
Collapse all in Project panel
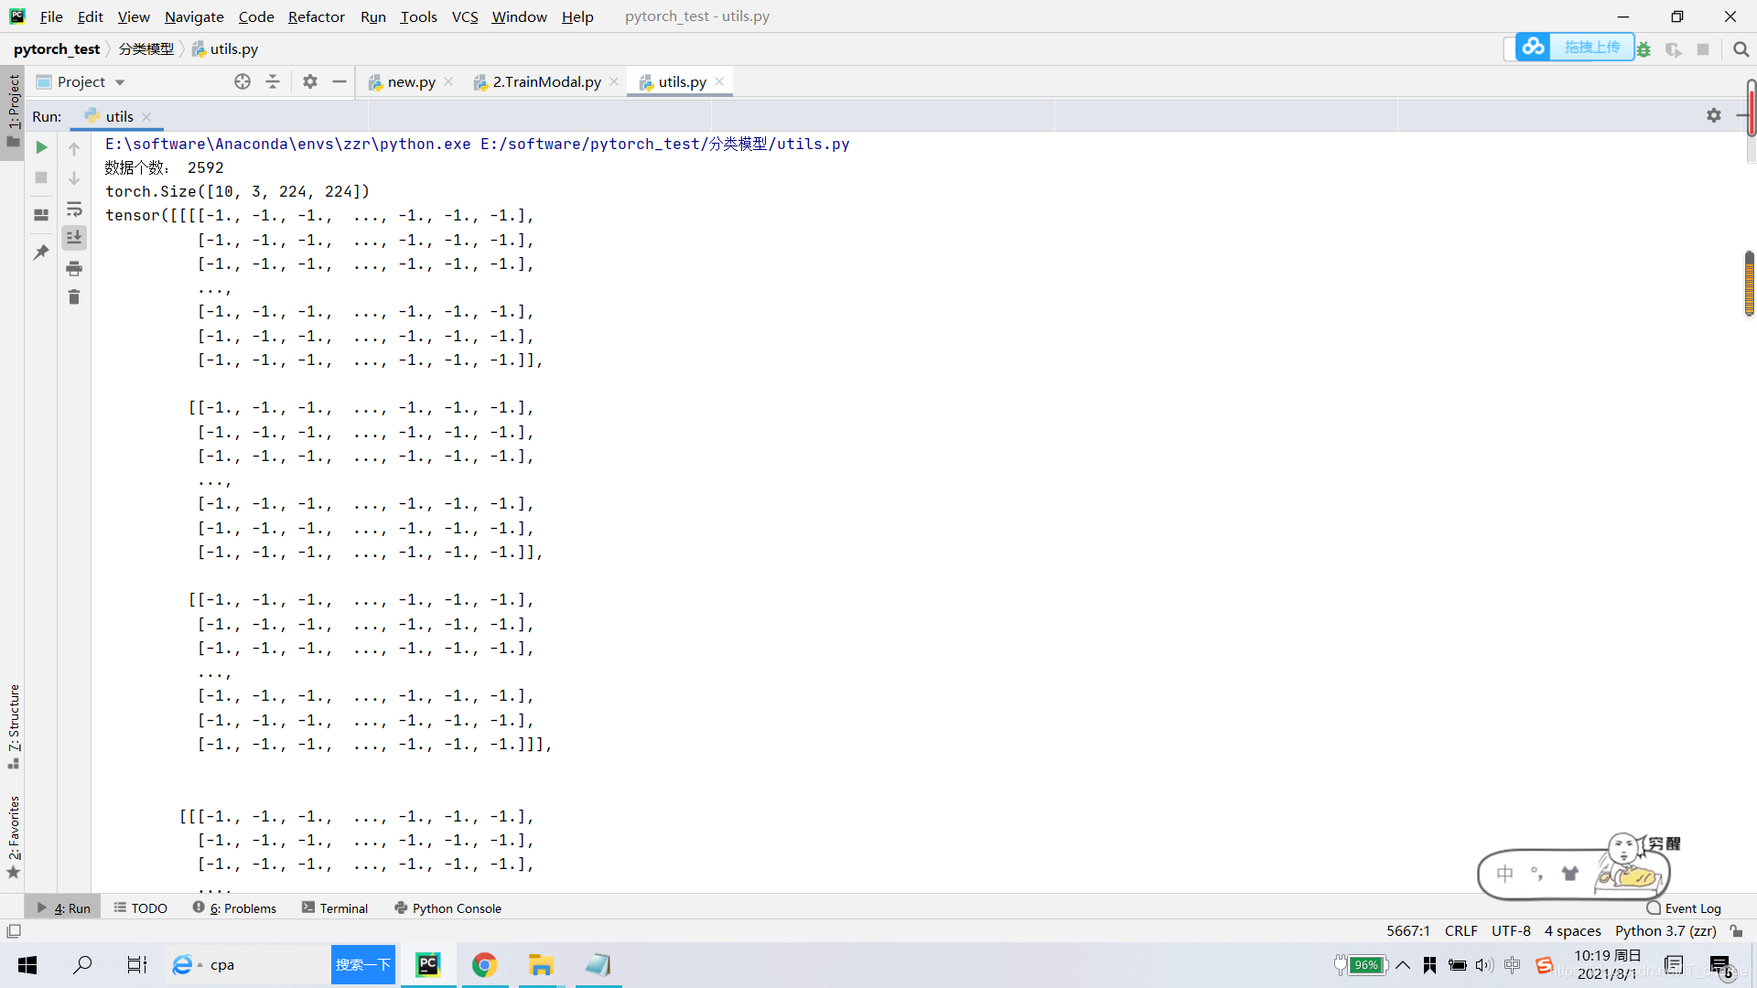(x=273, y=81)
